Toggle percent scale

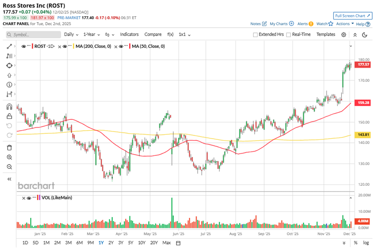pos(356,243)
